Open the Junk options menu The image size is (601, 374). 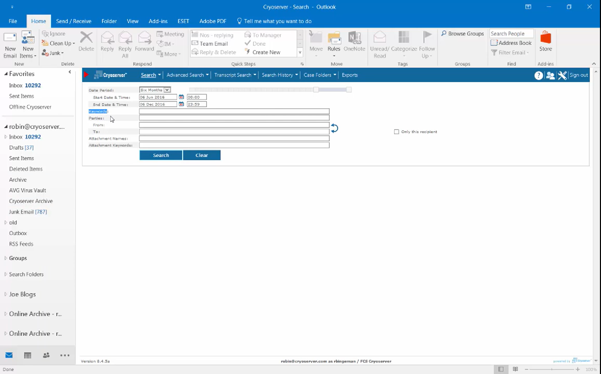coord(53,53)
